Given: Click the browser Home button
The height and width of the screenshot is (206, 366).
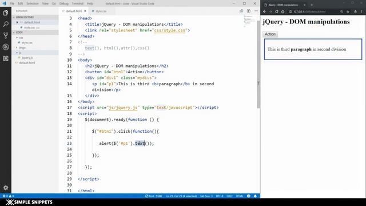Looking at the screenshot, I should click(x=283, y=11).
